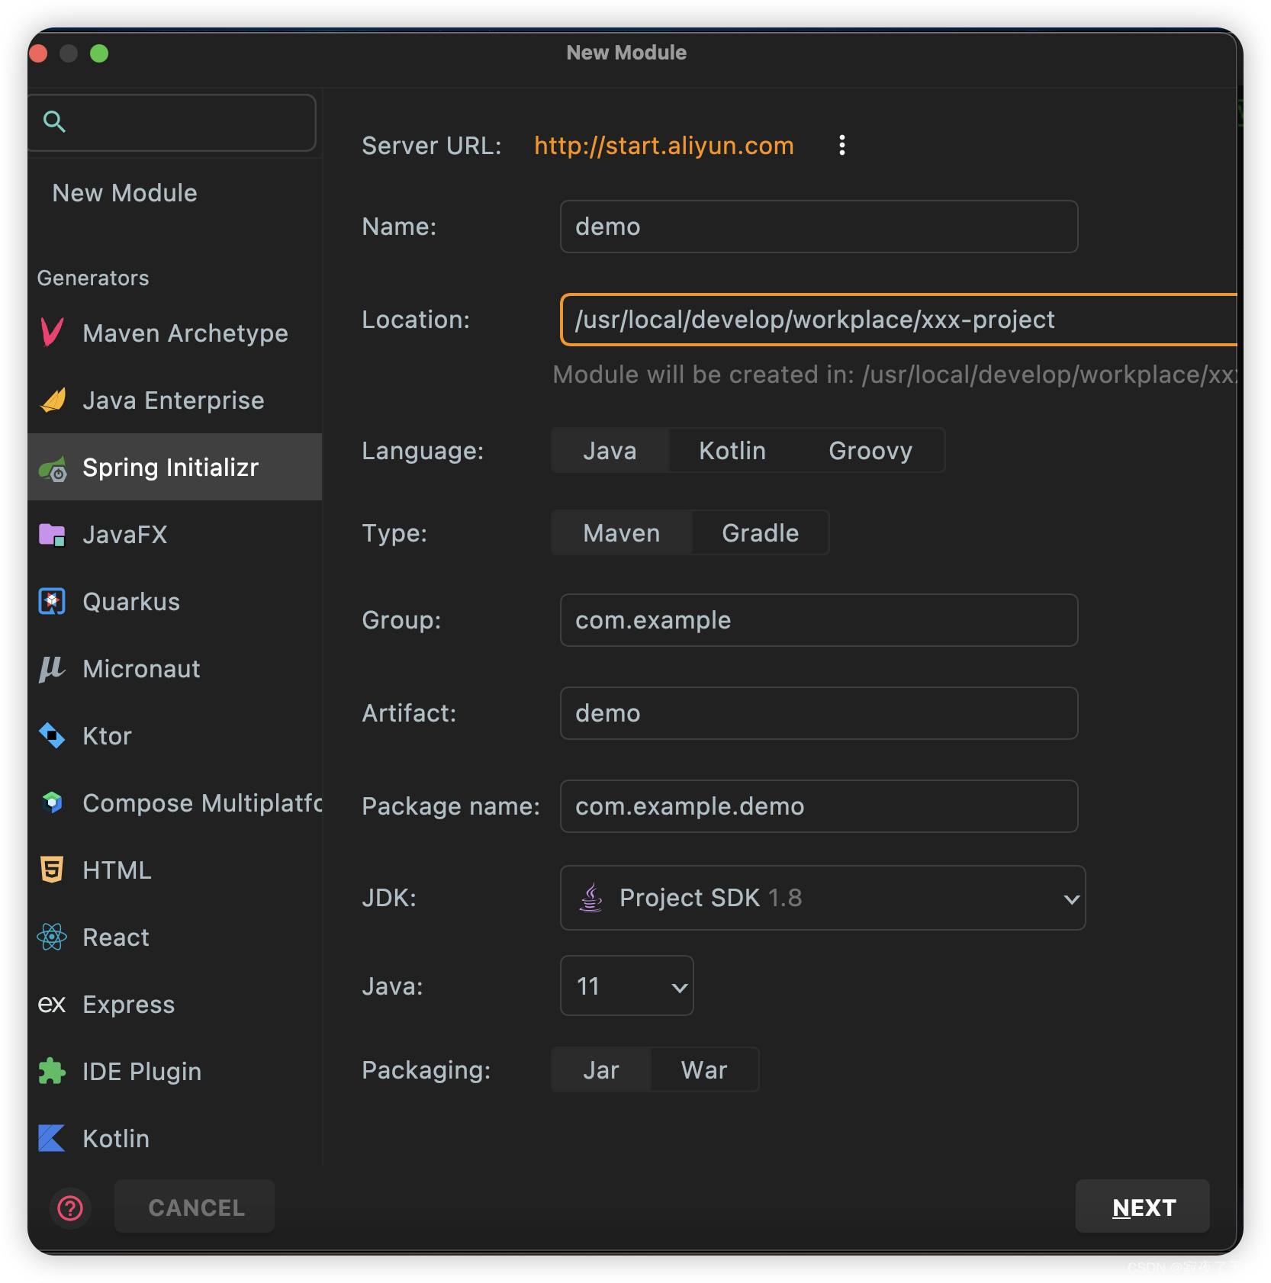Viewport: 1271px width, 1283px height.
Task: Open the Server URL options menu
Action: pos(841,145)
